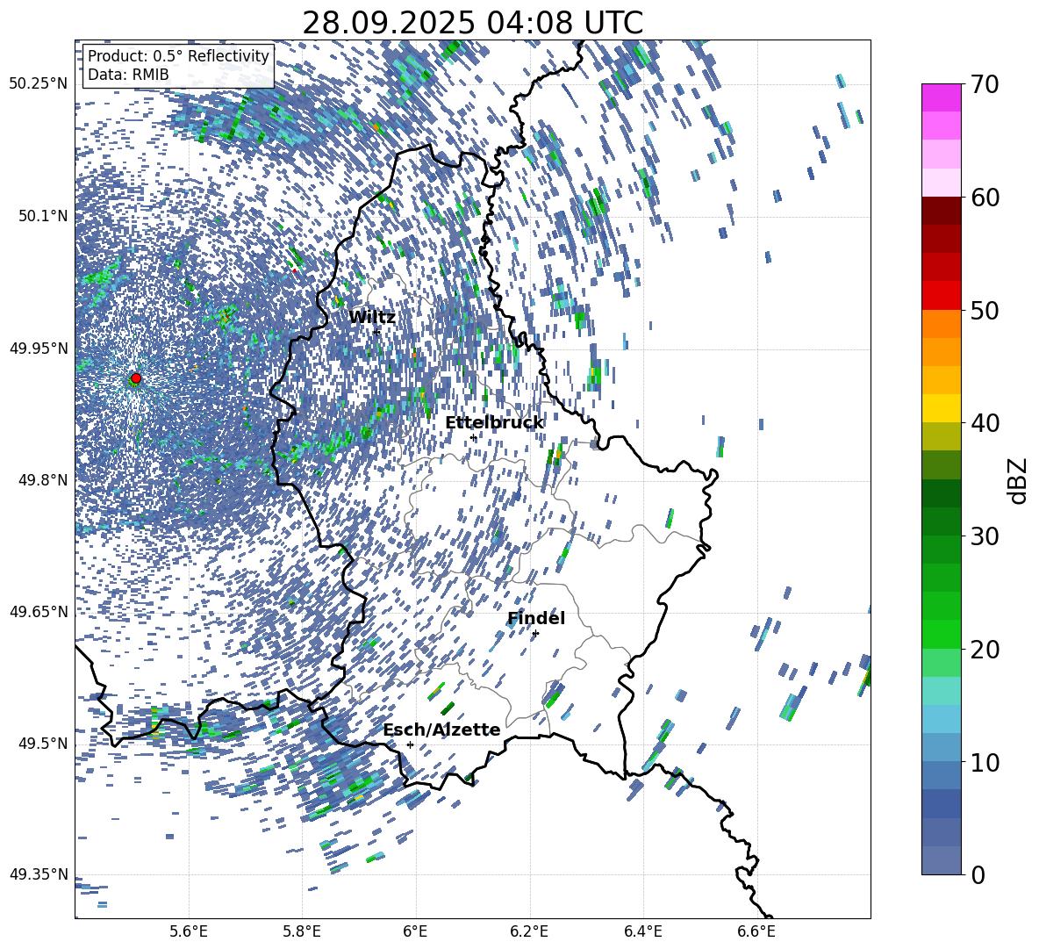Screen dimensions: 1039x949
Task: Click the Ettelbruck city label
Action: tap(494, 423)
